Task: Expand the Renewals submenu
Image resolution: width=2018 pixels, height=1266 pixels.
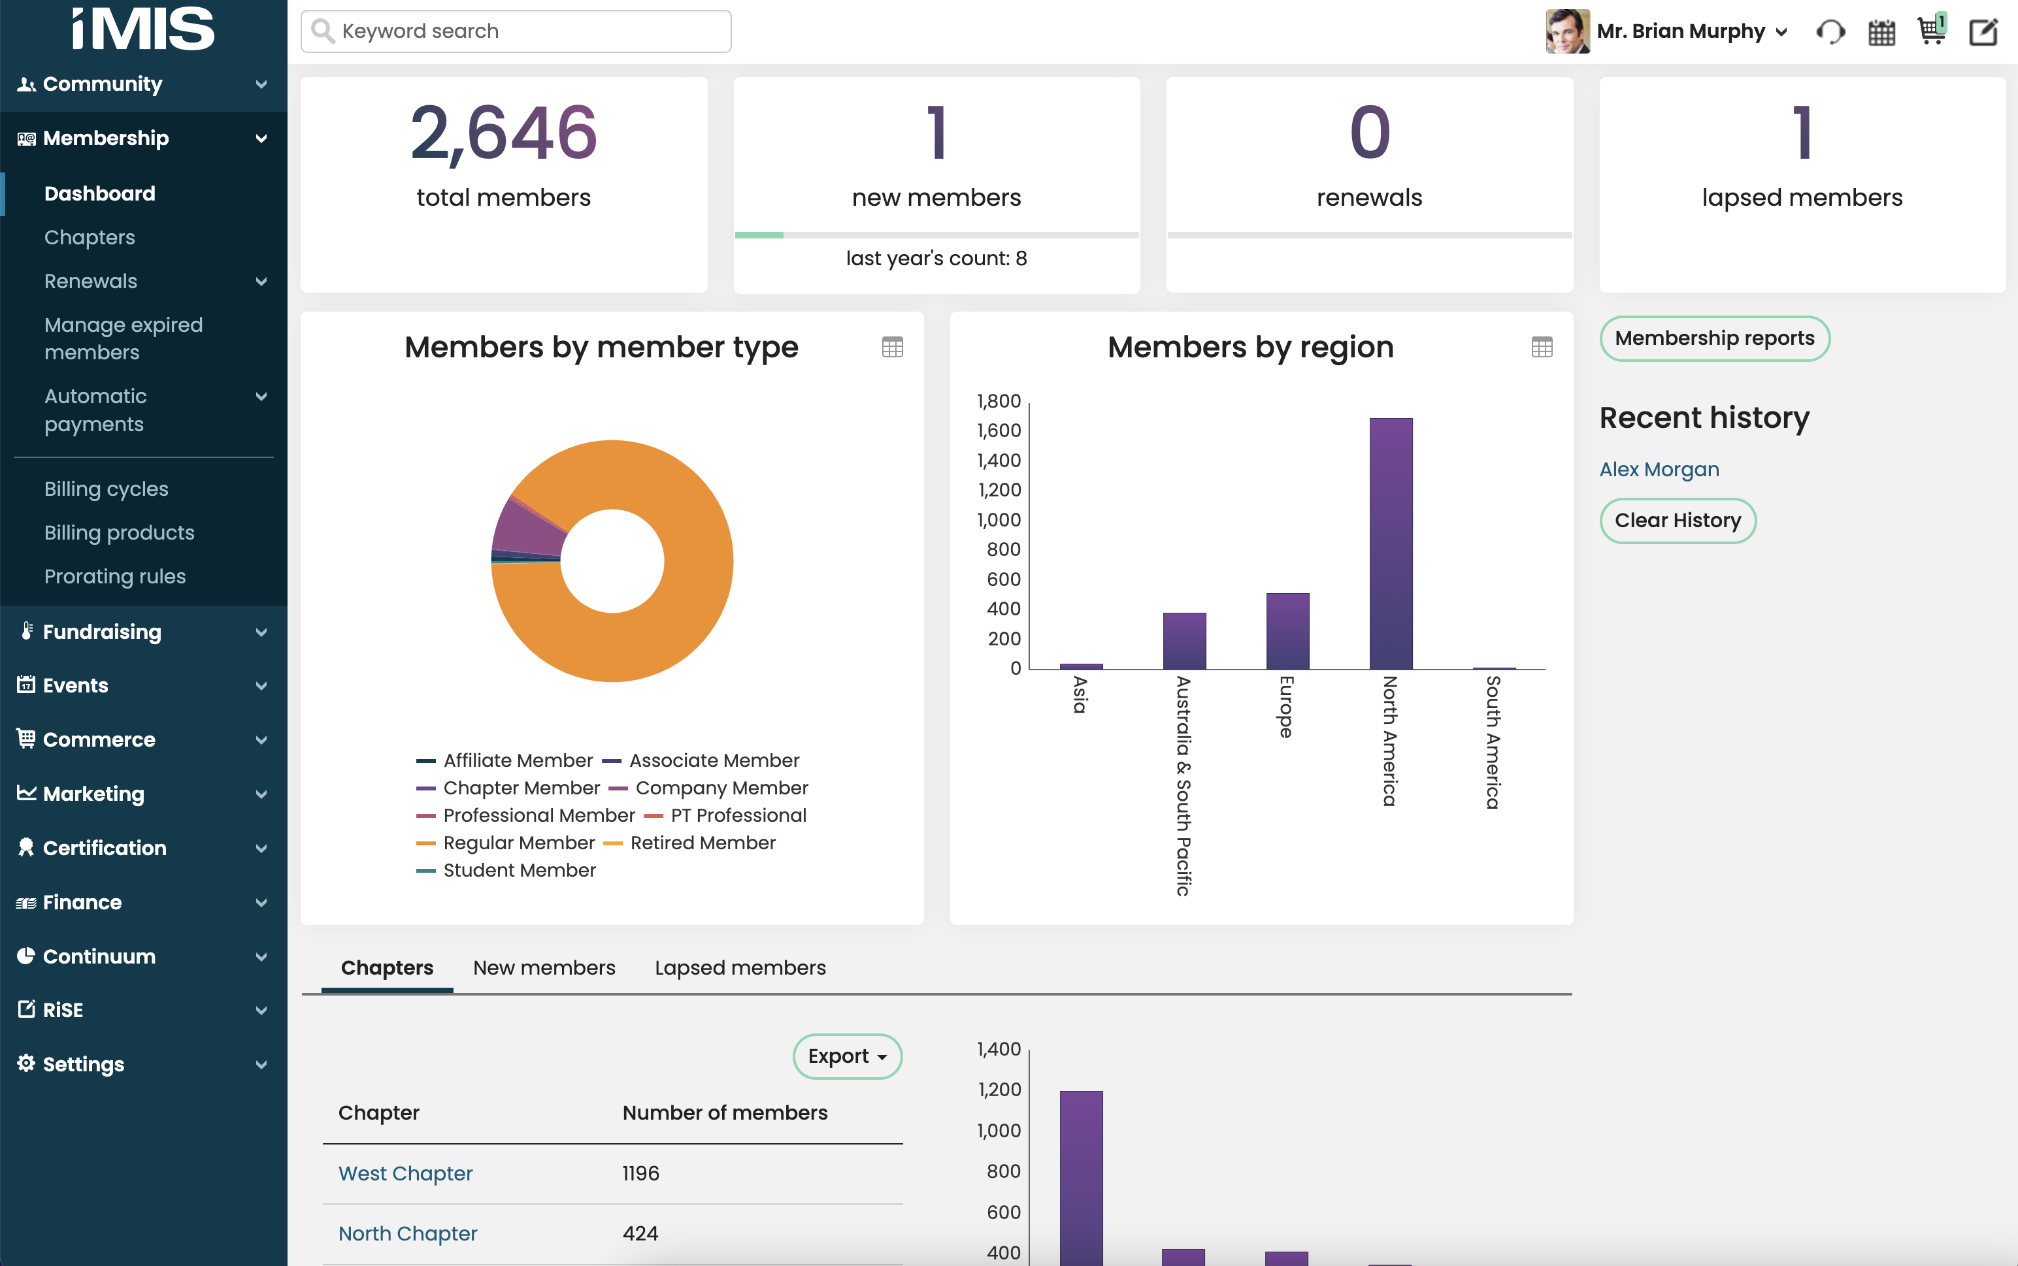Action: [261, 282]
